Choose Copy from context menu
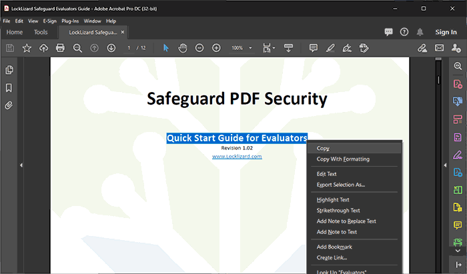 pos(354,148)
